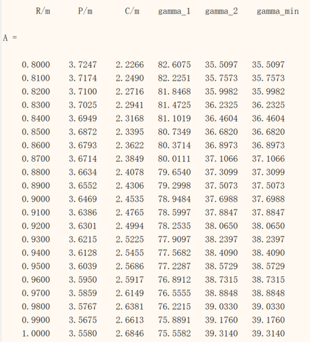Select gamma_2 value 39.0330
This screenshot has width=310, height=342.
[x=221, y=306]
